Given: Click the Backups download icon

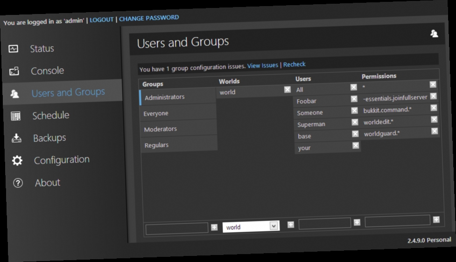Looking at the screenshot, I should (16, 138).
